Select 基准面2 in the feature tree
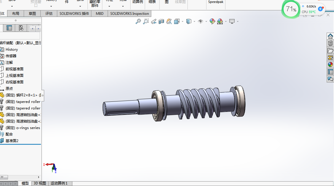The image size is (334, 186). click(x=12, y=141)
